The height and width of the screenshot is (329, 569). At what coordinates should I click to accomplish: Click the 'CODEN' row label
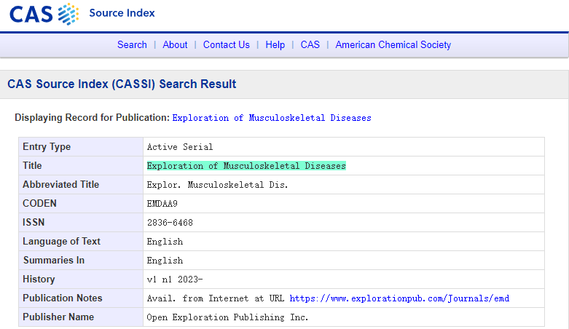39,204
